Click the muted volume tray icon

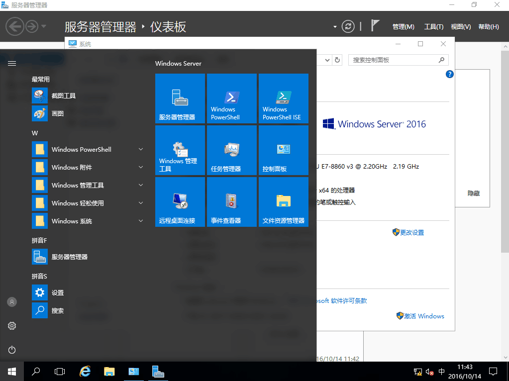(x=430, y=372)
